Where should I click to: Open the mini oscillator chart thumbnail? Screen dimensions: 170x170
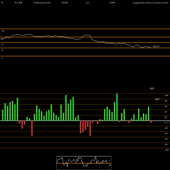(x=84, y=163)
